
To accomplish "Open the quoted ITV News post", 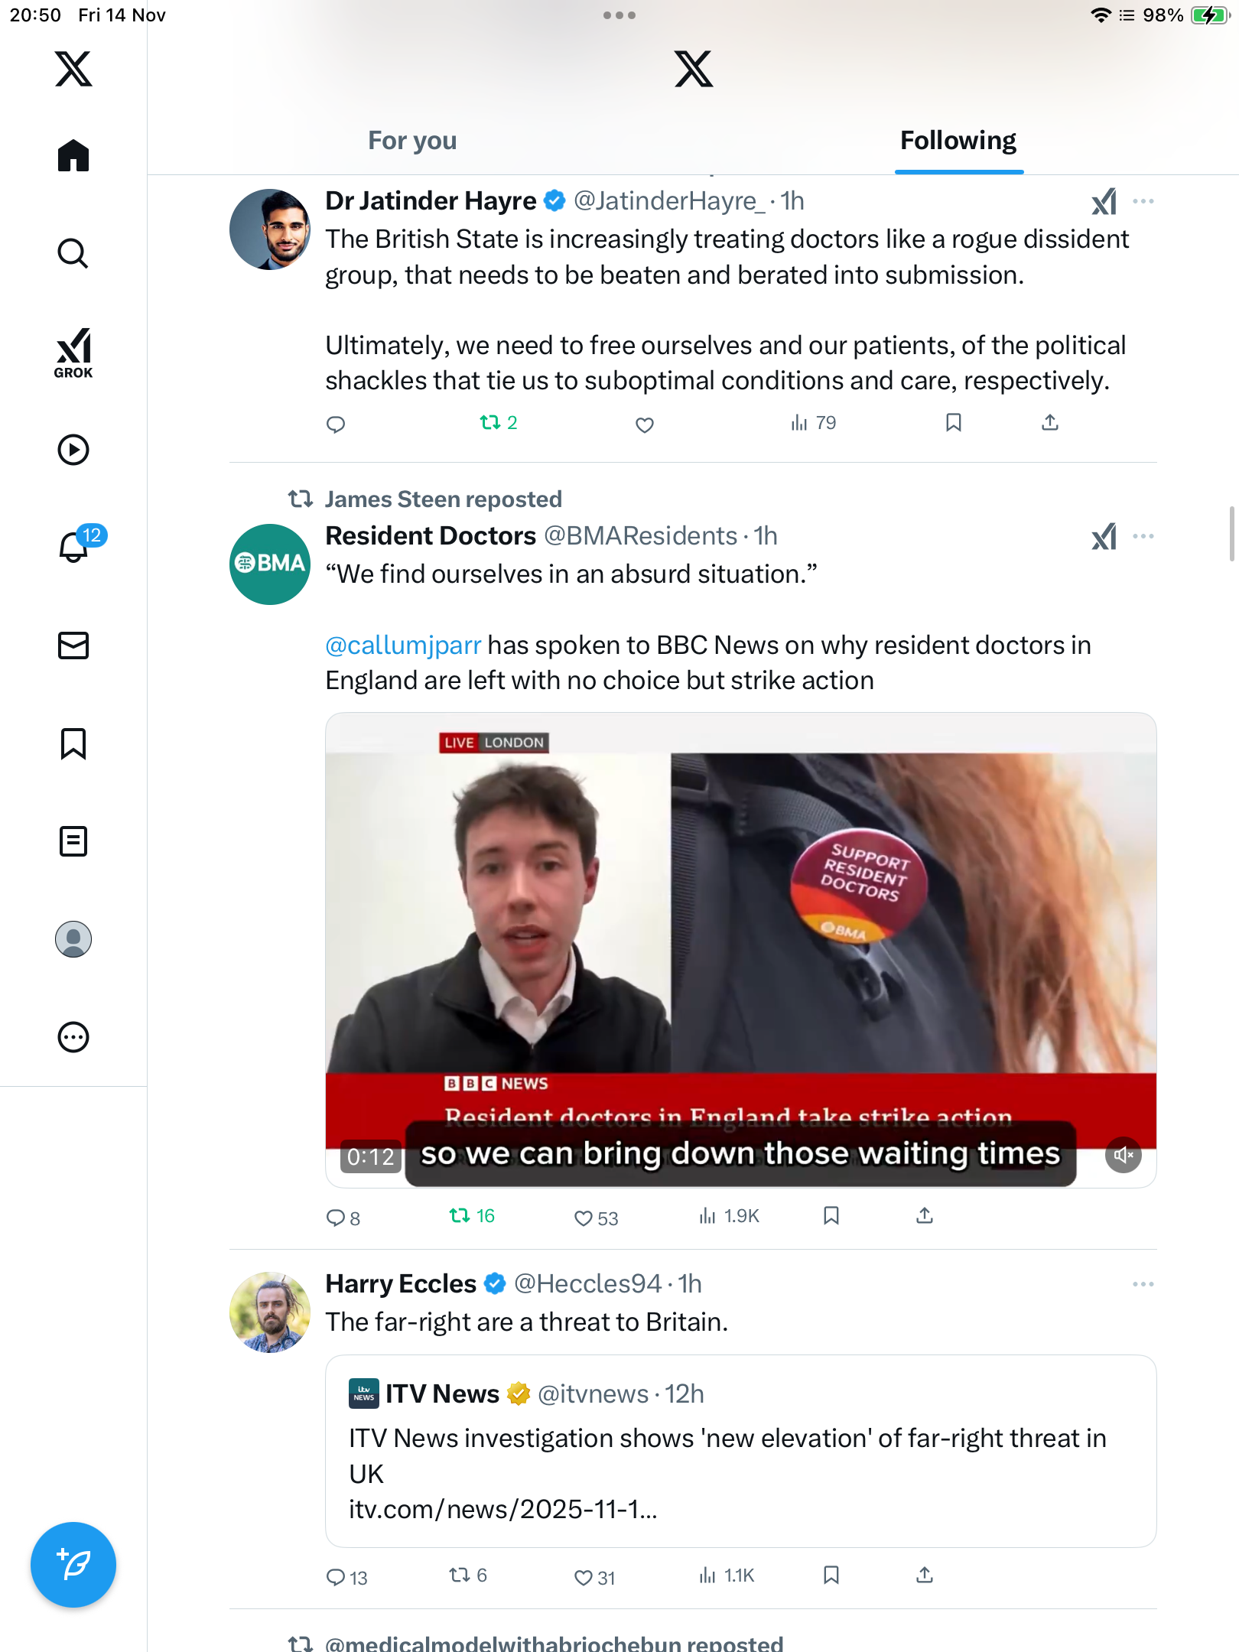I will tap(740, 1451).
